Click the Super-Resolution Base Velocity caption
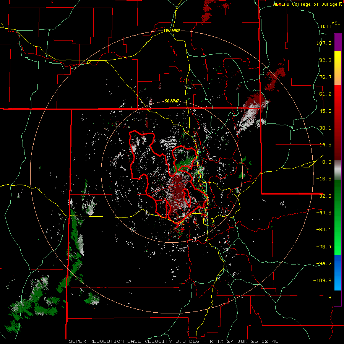This screenshot has height=344, width=344. point(174,341)
